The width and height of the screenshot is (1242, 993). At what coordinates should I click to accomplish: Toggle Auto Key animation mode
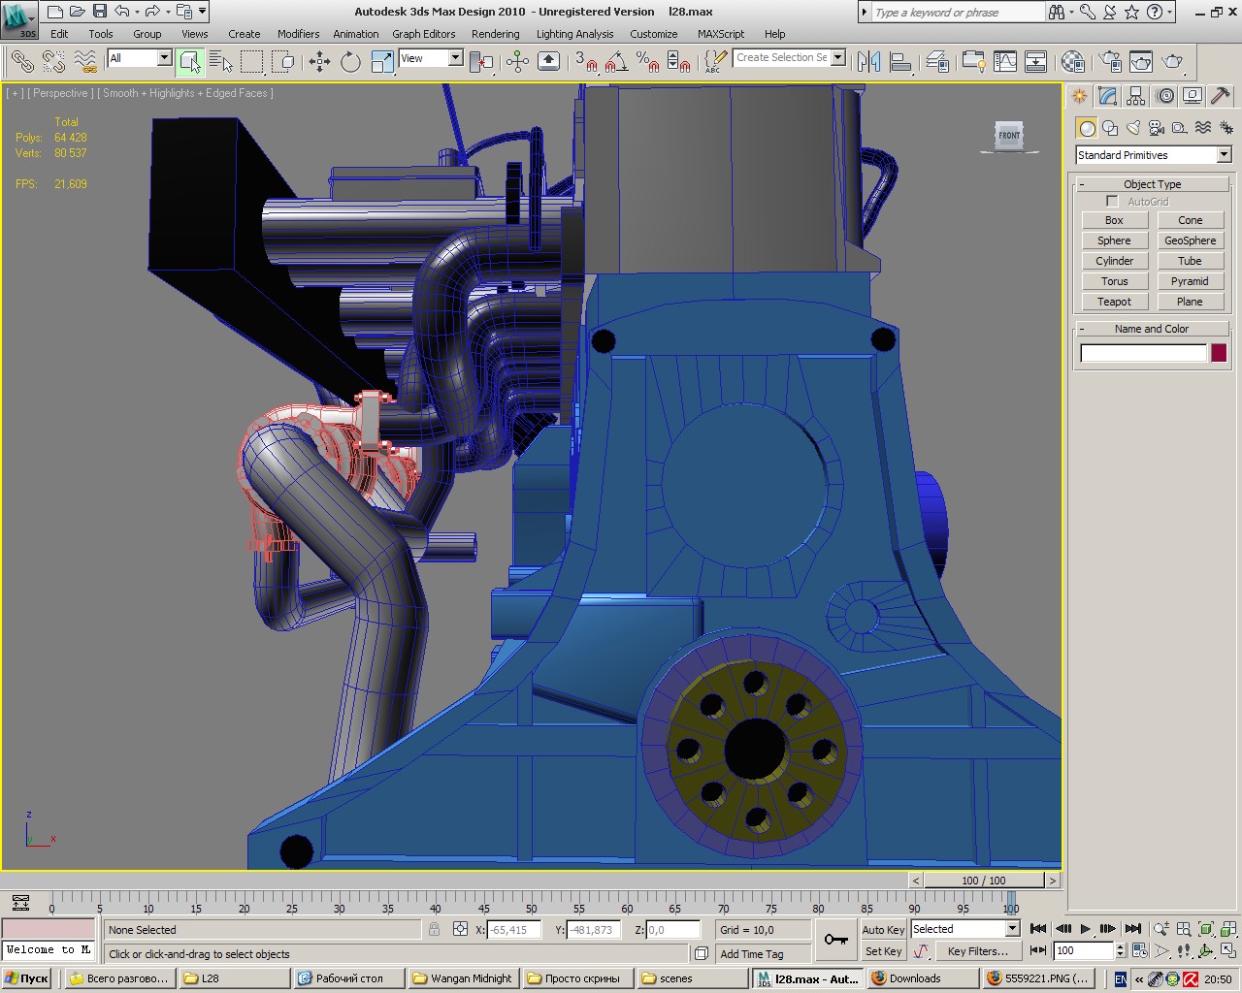[x=882, y=929]
